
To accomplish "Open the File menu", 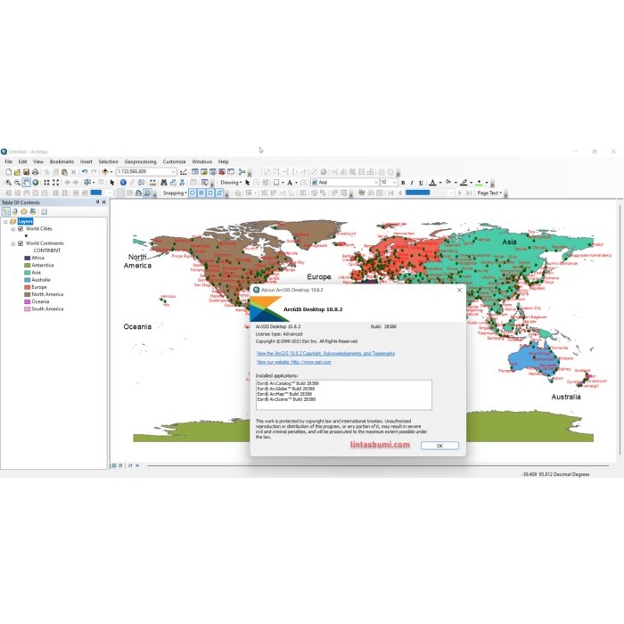I will (8, 161).
